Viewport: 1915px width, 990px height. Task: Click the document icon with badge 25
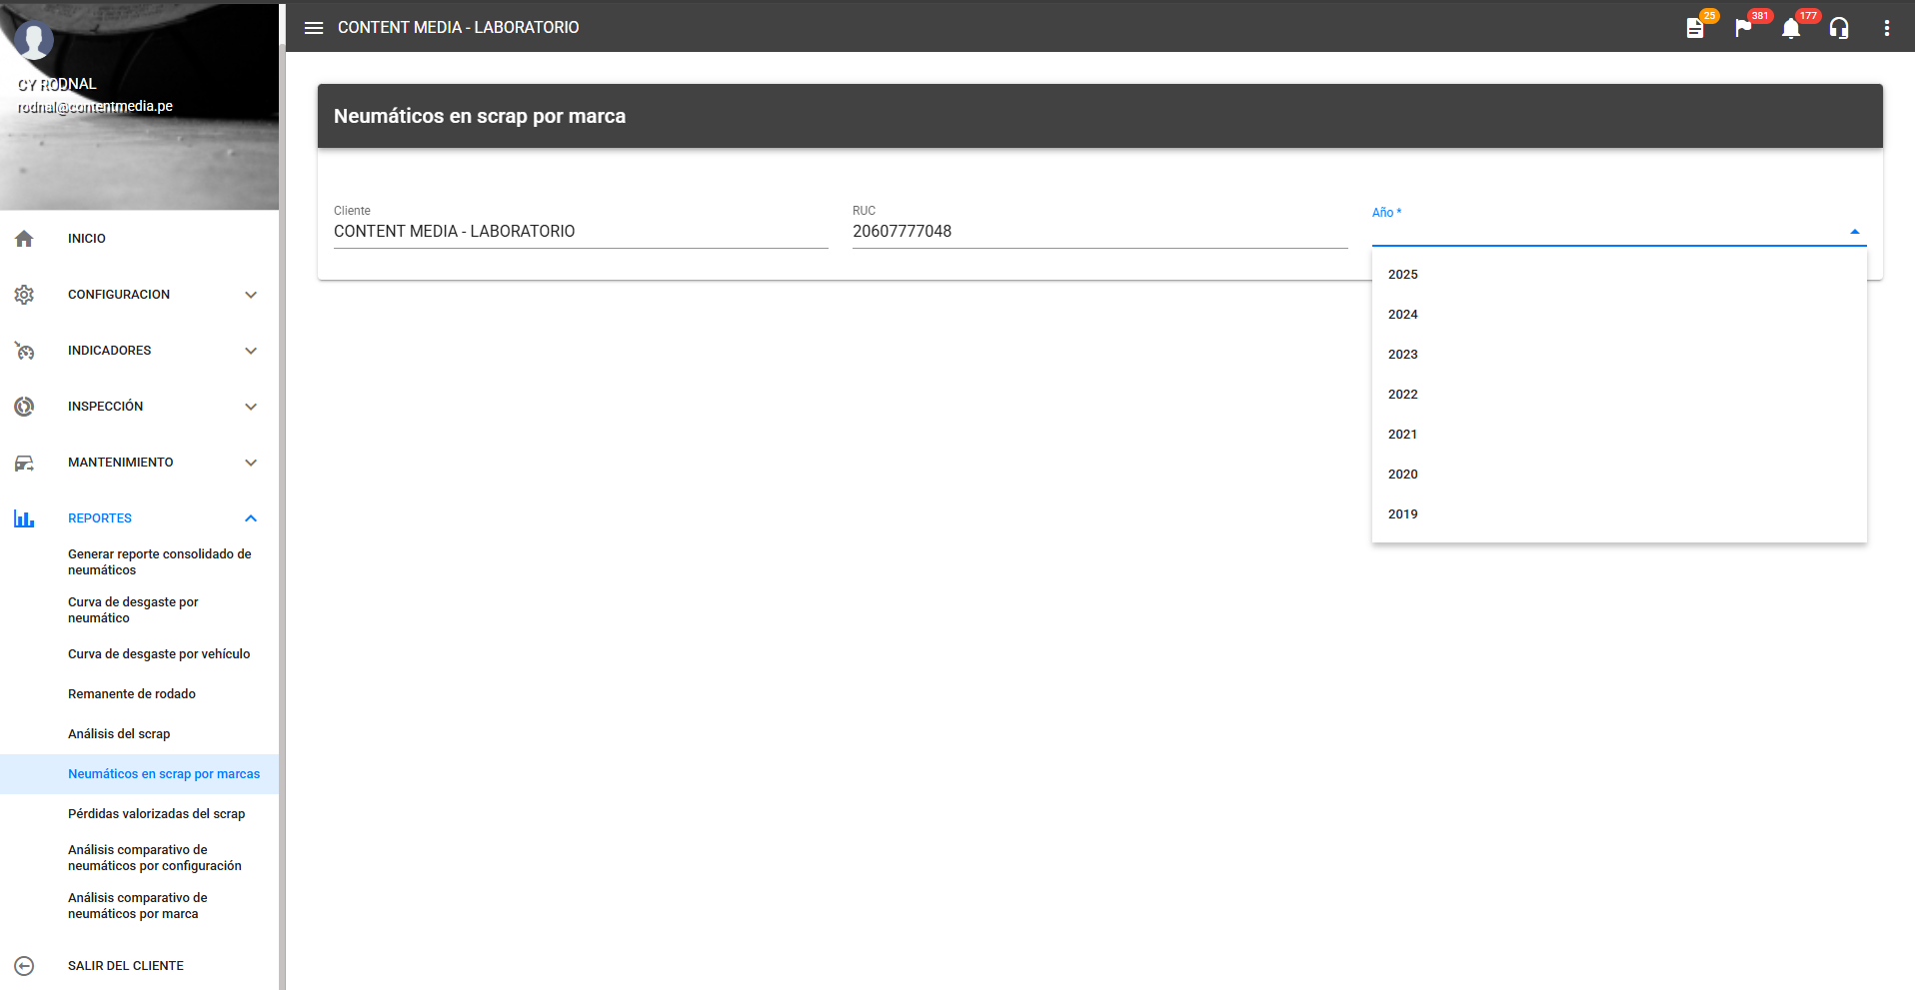point(1695,28)
